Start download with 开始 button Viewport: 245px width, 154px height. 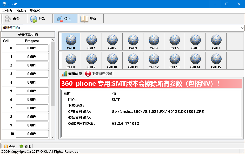click(38, 19)
